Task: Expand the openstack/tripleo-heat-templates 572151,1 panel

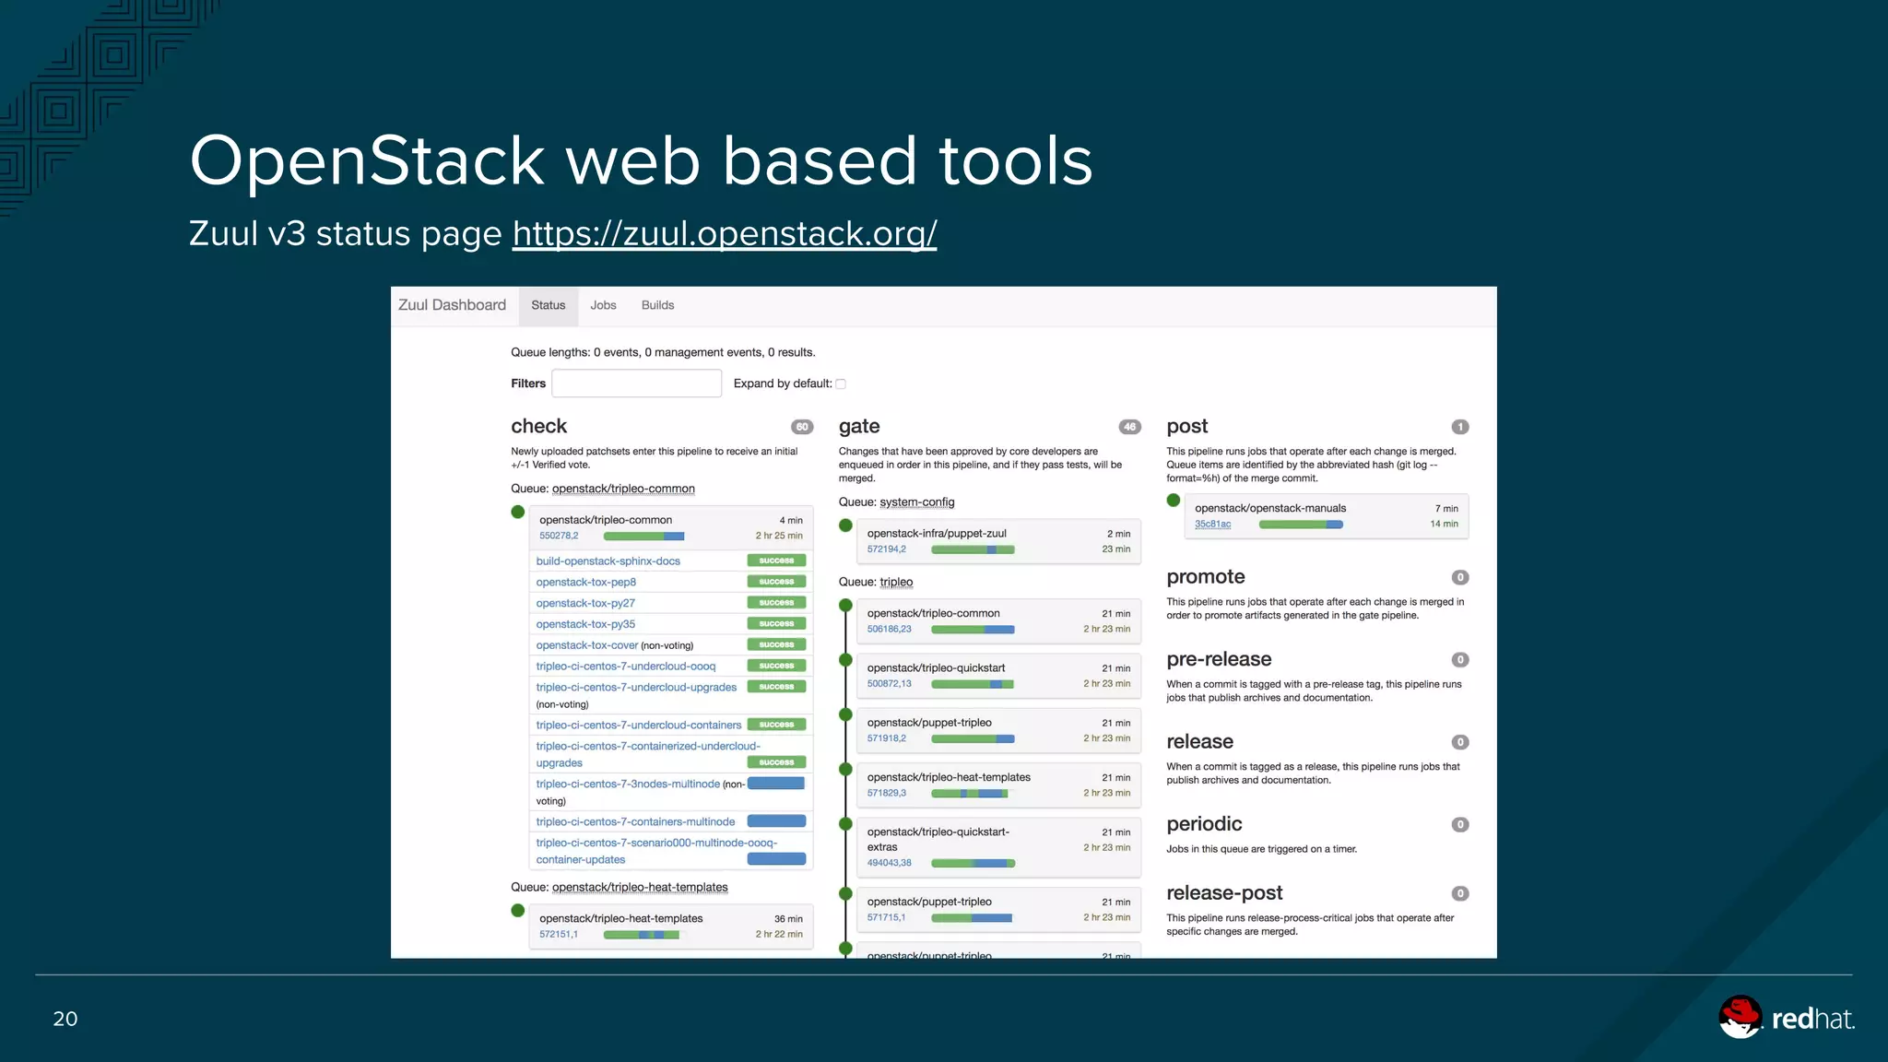Action: [x=671, y=926]
